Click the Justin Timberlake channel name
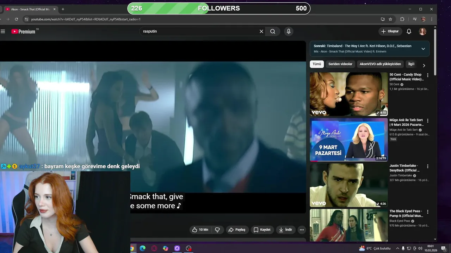 (x=401, y=175)
